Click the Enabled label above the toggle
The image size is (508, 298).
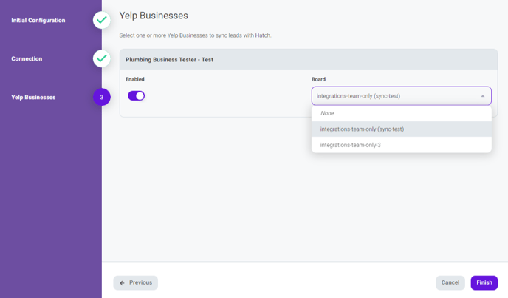[135, 79]
